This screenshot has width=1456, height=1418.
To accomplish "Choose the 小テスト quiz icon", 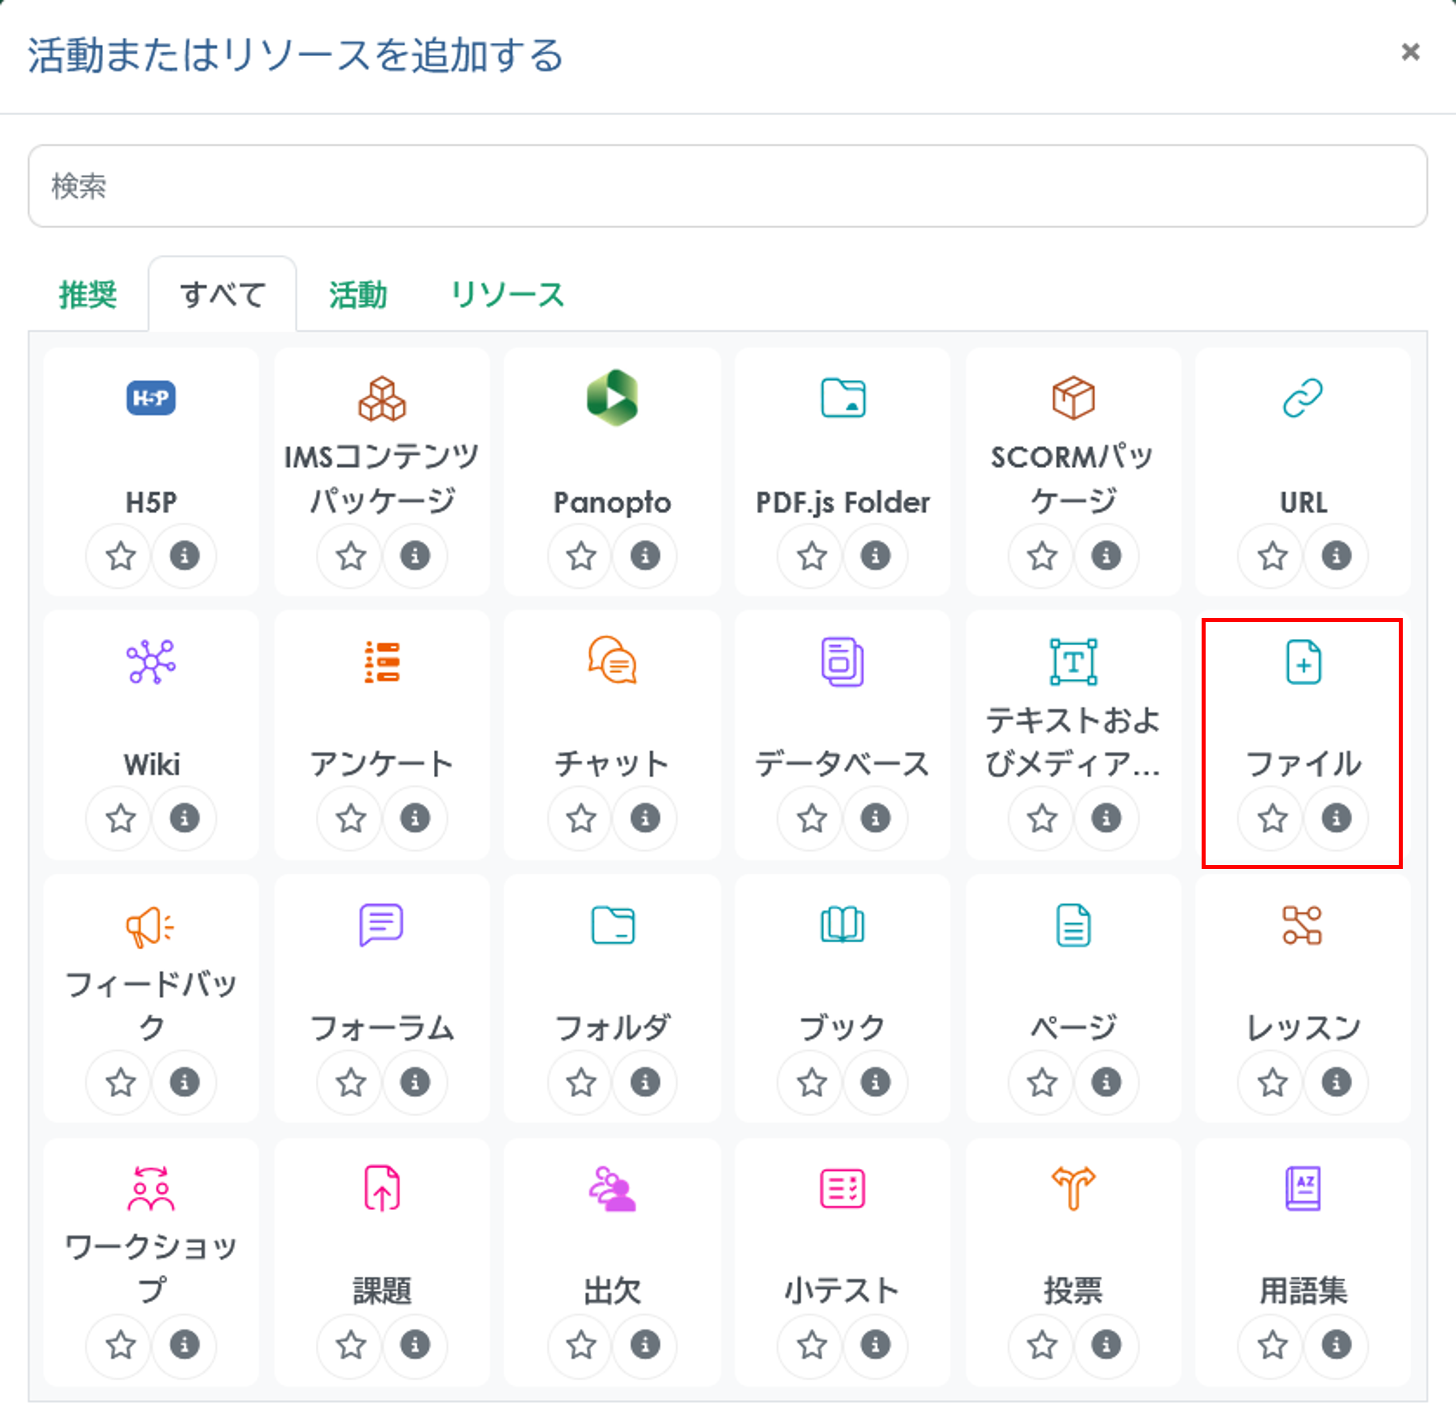I will tap(842, 1189).
